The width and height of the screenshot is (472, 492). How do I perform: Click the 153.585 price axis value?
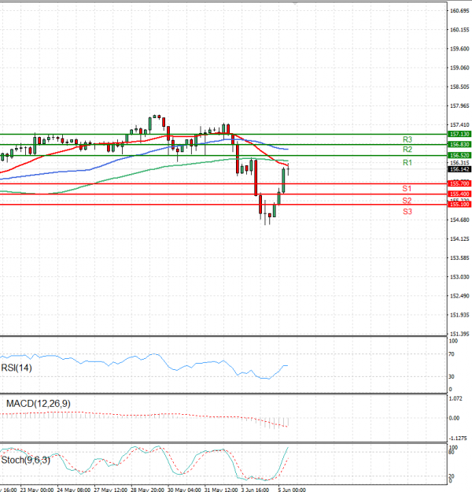pyautogui.click(x=459, y=258)
